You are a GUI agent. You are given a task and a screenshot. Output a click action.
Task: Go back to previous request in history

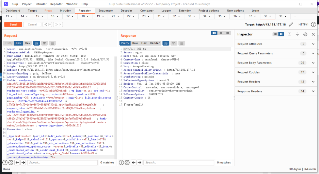coord(46,24)
